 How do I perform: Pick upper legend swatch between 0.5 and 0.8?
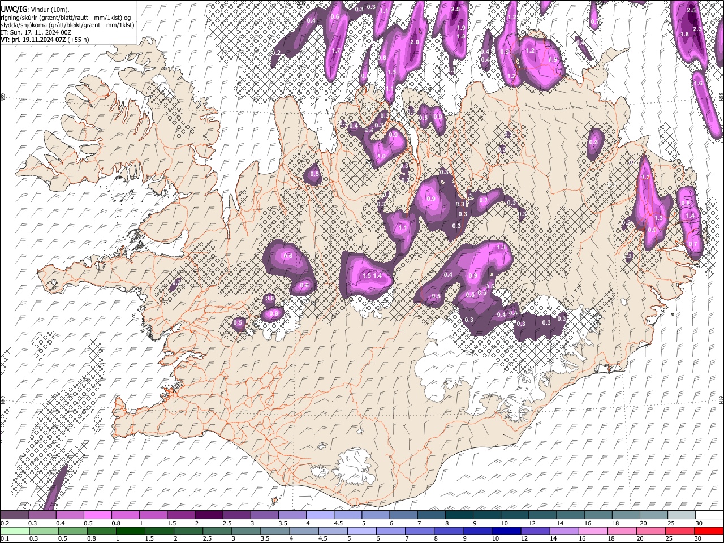[98, 515]
